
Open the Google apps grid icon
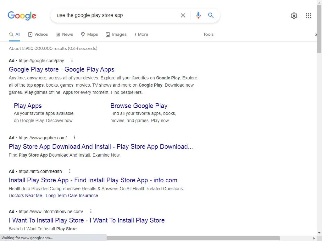308,16
